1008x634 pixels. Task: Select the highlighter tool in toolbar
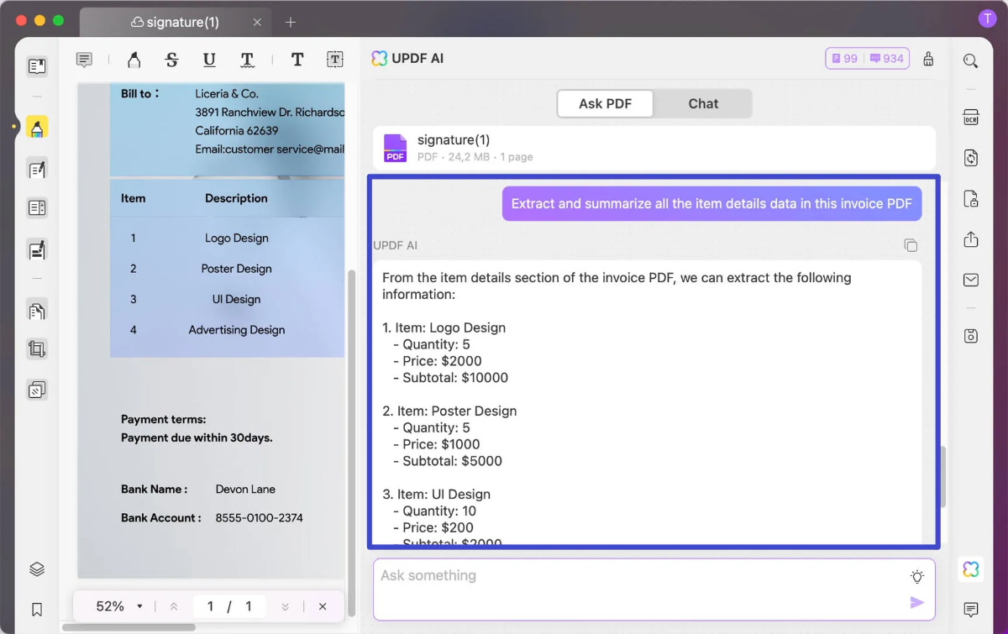pos(134,60)
